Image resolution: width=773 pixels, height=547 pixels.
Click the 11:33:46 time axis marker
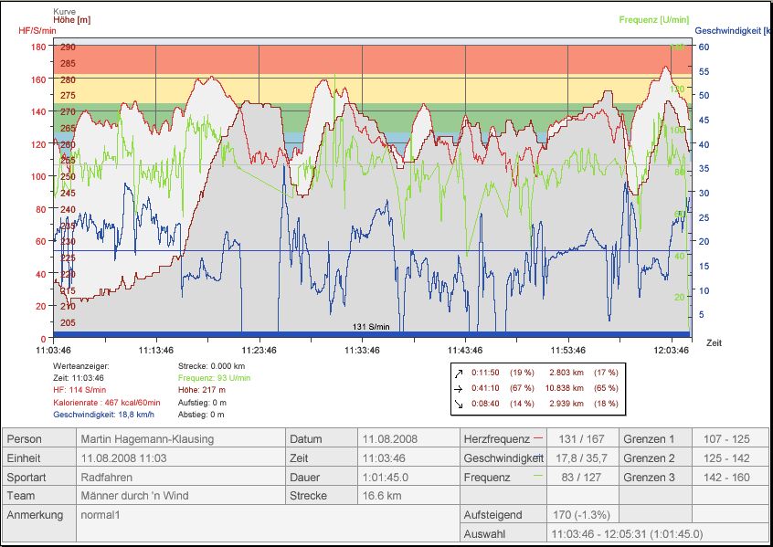[x=362, y=349]
